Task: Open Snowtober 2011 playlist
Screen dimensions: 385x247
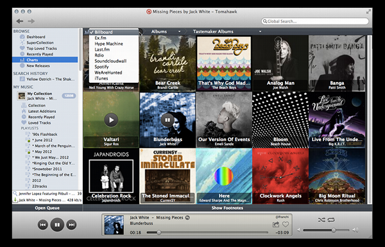Action: coord(47,169)
